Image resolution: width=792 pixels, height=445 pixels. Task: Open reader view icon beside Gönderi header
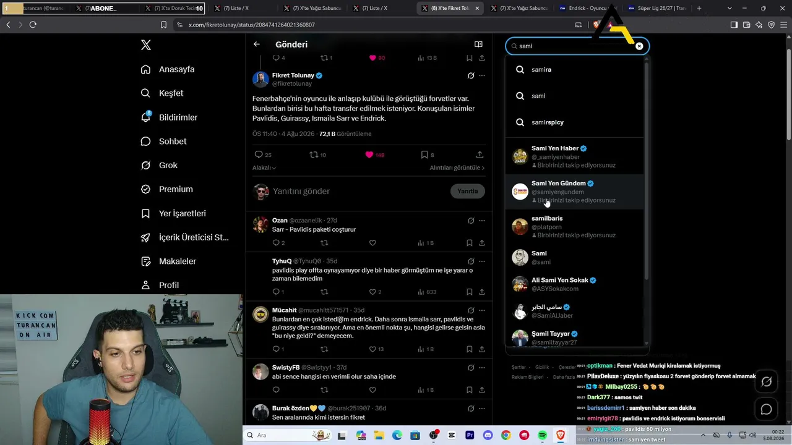coord(478,44)
